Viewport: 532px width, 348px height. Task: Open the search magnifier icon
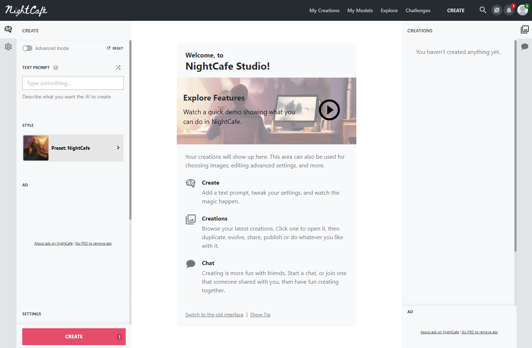[483, 10]
